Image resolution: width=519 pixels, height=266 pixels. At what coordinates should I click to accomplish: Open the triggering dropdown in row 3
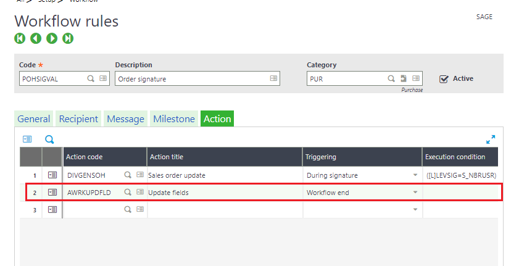[x=415, y=209]
